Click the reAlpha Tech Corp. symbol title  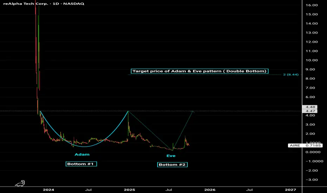[44, 4]
